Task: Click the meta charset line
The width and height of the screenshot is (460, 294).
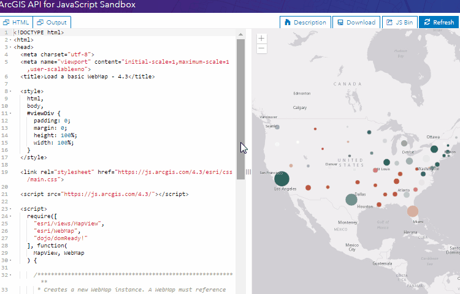Action: pyautogui.click(x=57, y=55)
